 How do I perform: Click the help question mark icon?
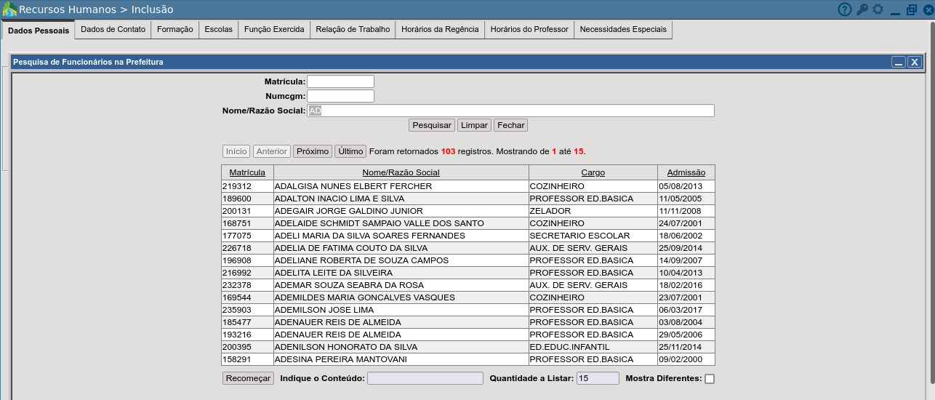(844, 9)
